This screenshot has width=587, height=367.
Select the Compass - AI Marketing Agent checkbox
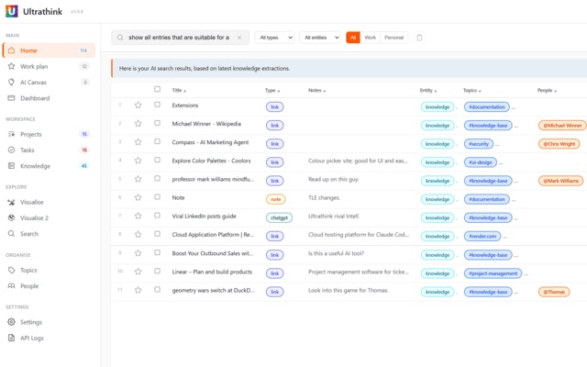click(157, 141)
